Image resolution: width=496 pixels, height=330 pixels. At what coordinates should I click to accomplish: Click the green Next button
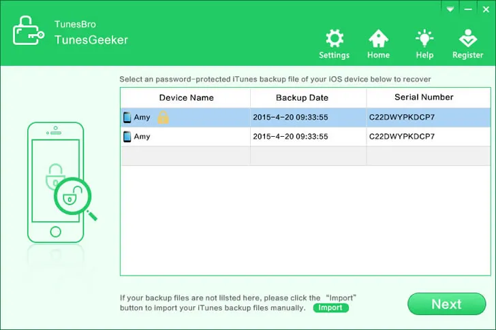(446, 304)
